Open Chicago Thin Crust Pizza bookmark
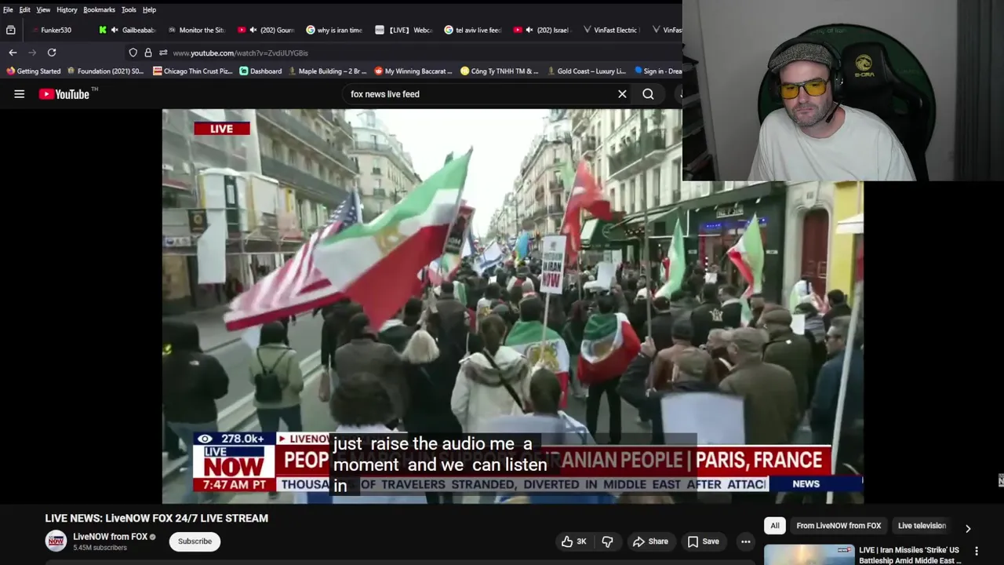The height and width of the screenshot is (565, 1004). (193, 71)
